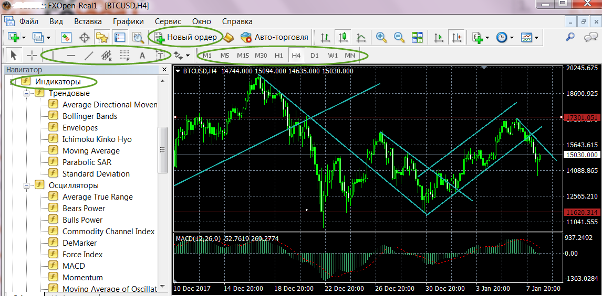Select the H4 timeframe

(x=296, y=56)
